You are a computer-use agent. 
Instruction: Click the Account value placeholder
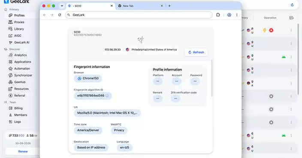(177, 81)
